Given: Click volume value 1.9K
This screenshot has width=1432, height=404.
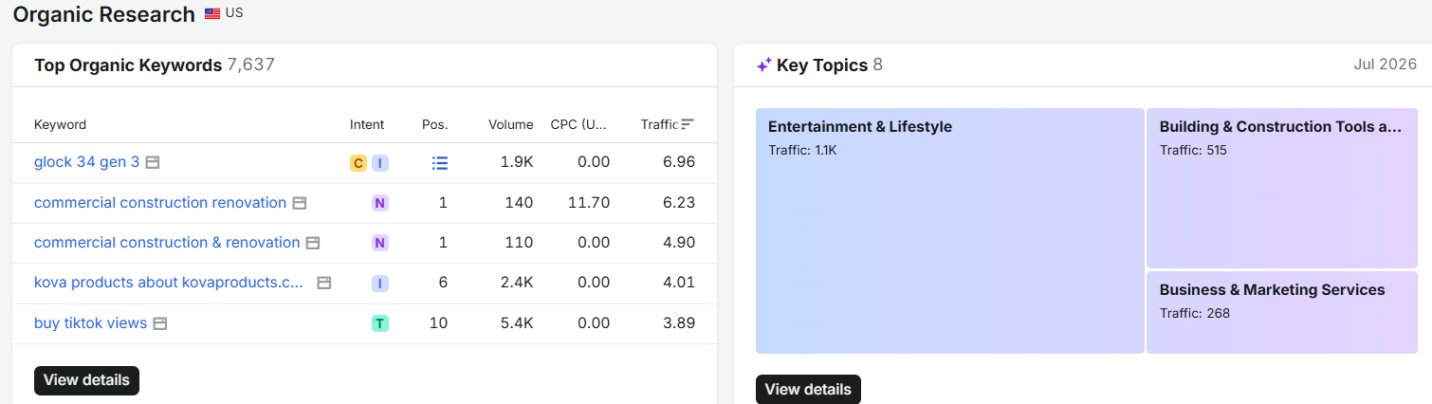Looking at the screenshot, I should [517, 162].
